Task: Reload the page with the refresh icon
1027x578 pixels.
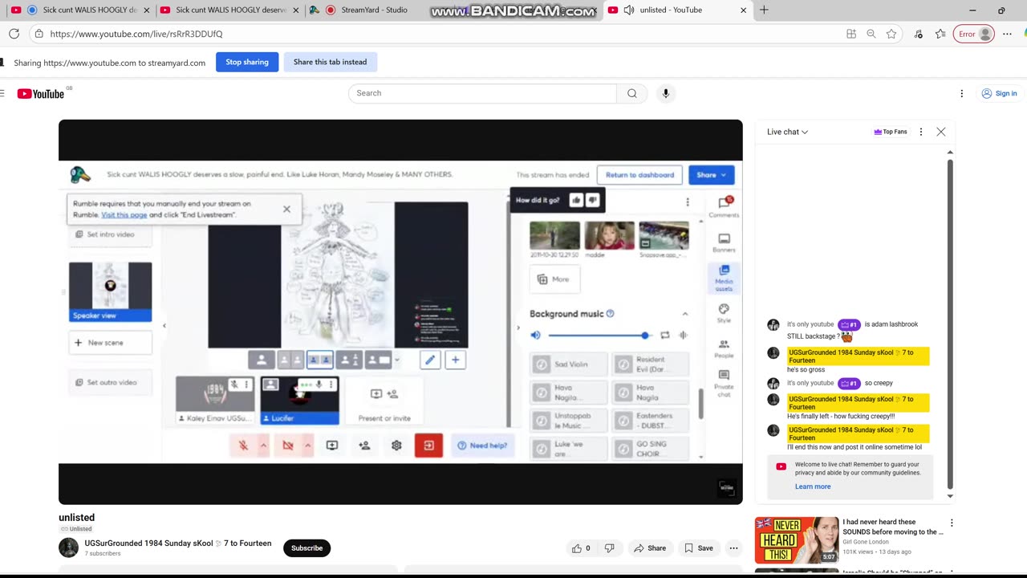Action: click(14, 34)
